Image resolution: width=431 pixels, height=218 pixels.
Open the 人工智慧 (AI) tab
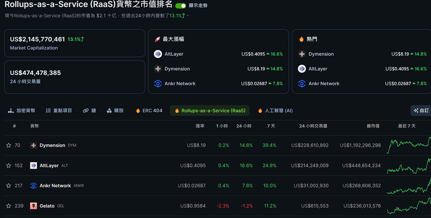275,110
